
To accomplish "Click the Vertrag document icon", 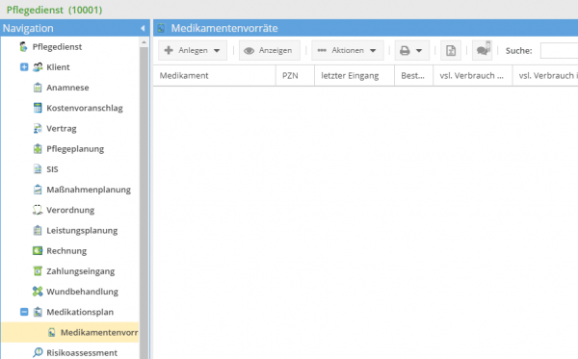I will click(38, 129).
